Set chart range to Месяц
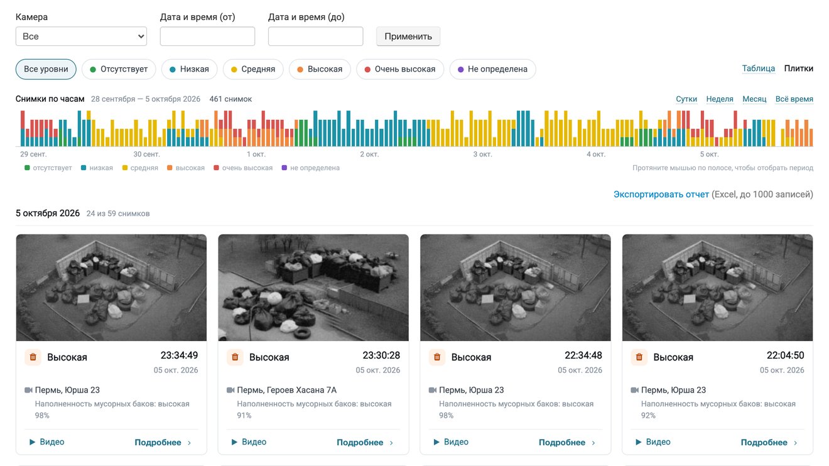The image size is (829, 466). click(754, 99)
